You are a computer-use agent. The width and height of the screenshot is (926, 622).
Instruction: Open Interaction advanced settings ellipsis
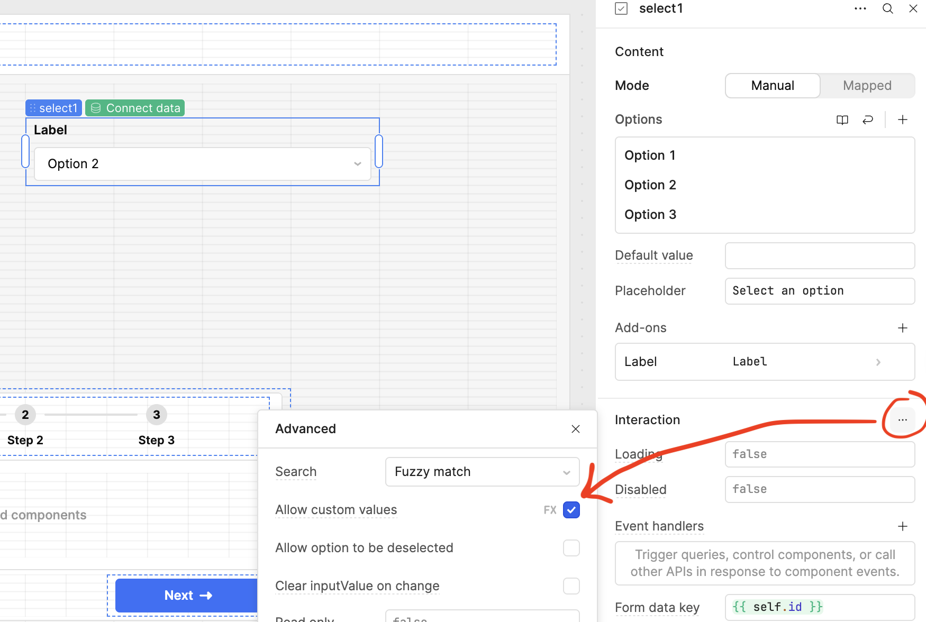pyautogui.click(x=903, y=420)
